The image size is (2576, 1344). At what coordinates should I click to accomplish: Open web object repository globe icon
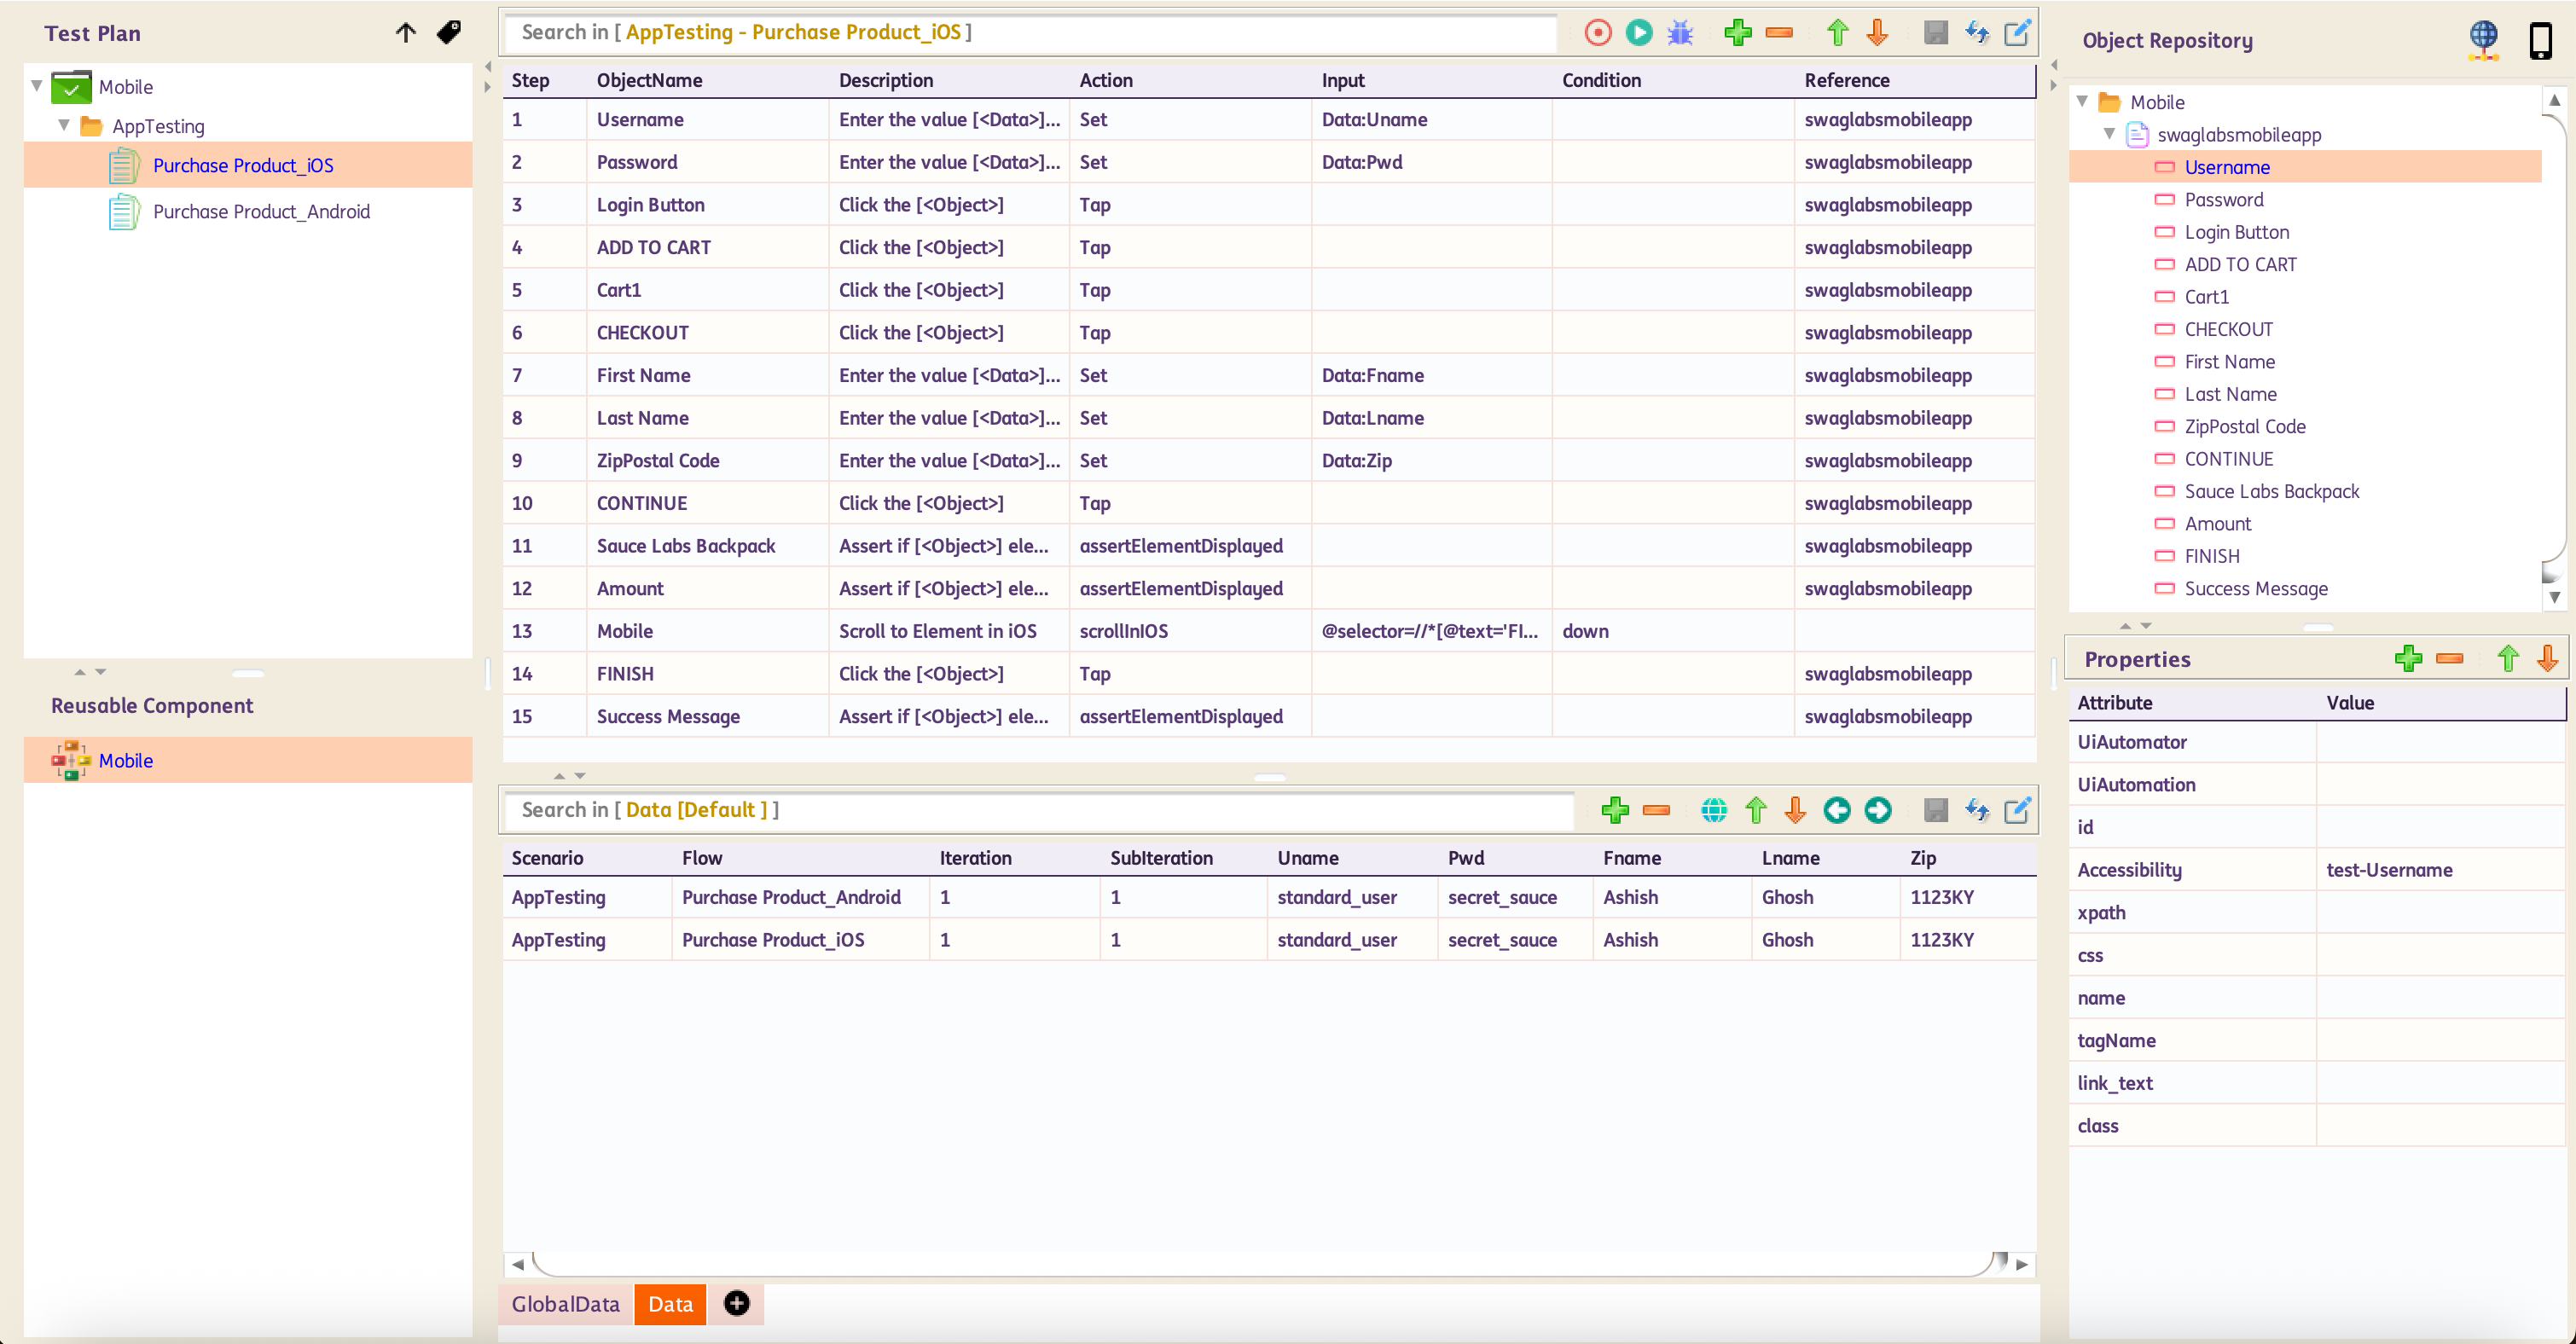(x=2482, y=40)
